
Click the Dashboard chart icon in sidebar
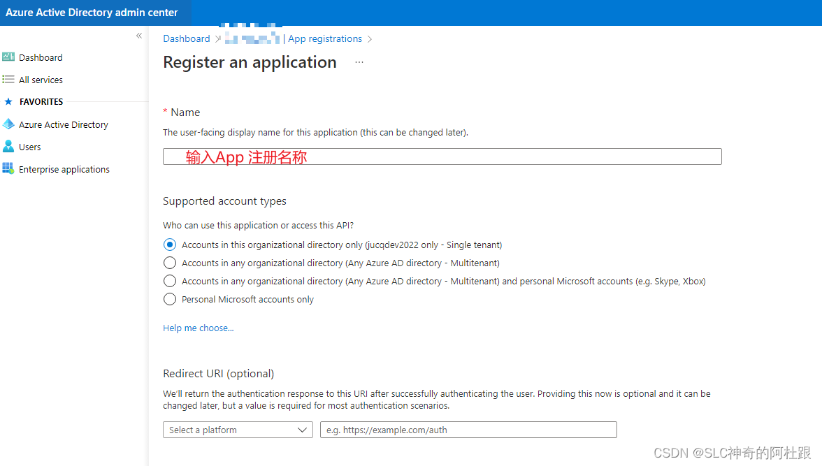point(8,57)
